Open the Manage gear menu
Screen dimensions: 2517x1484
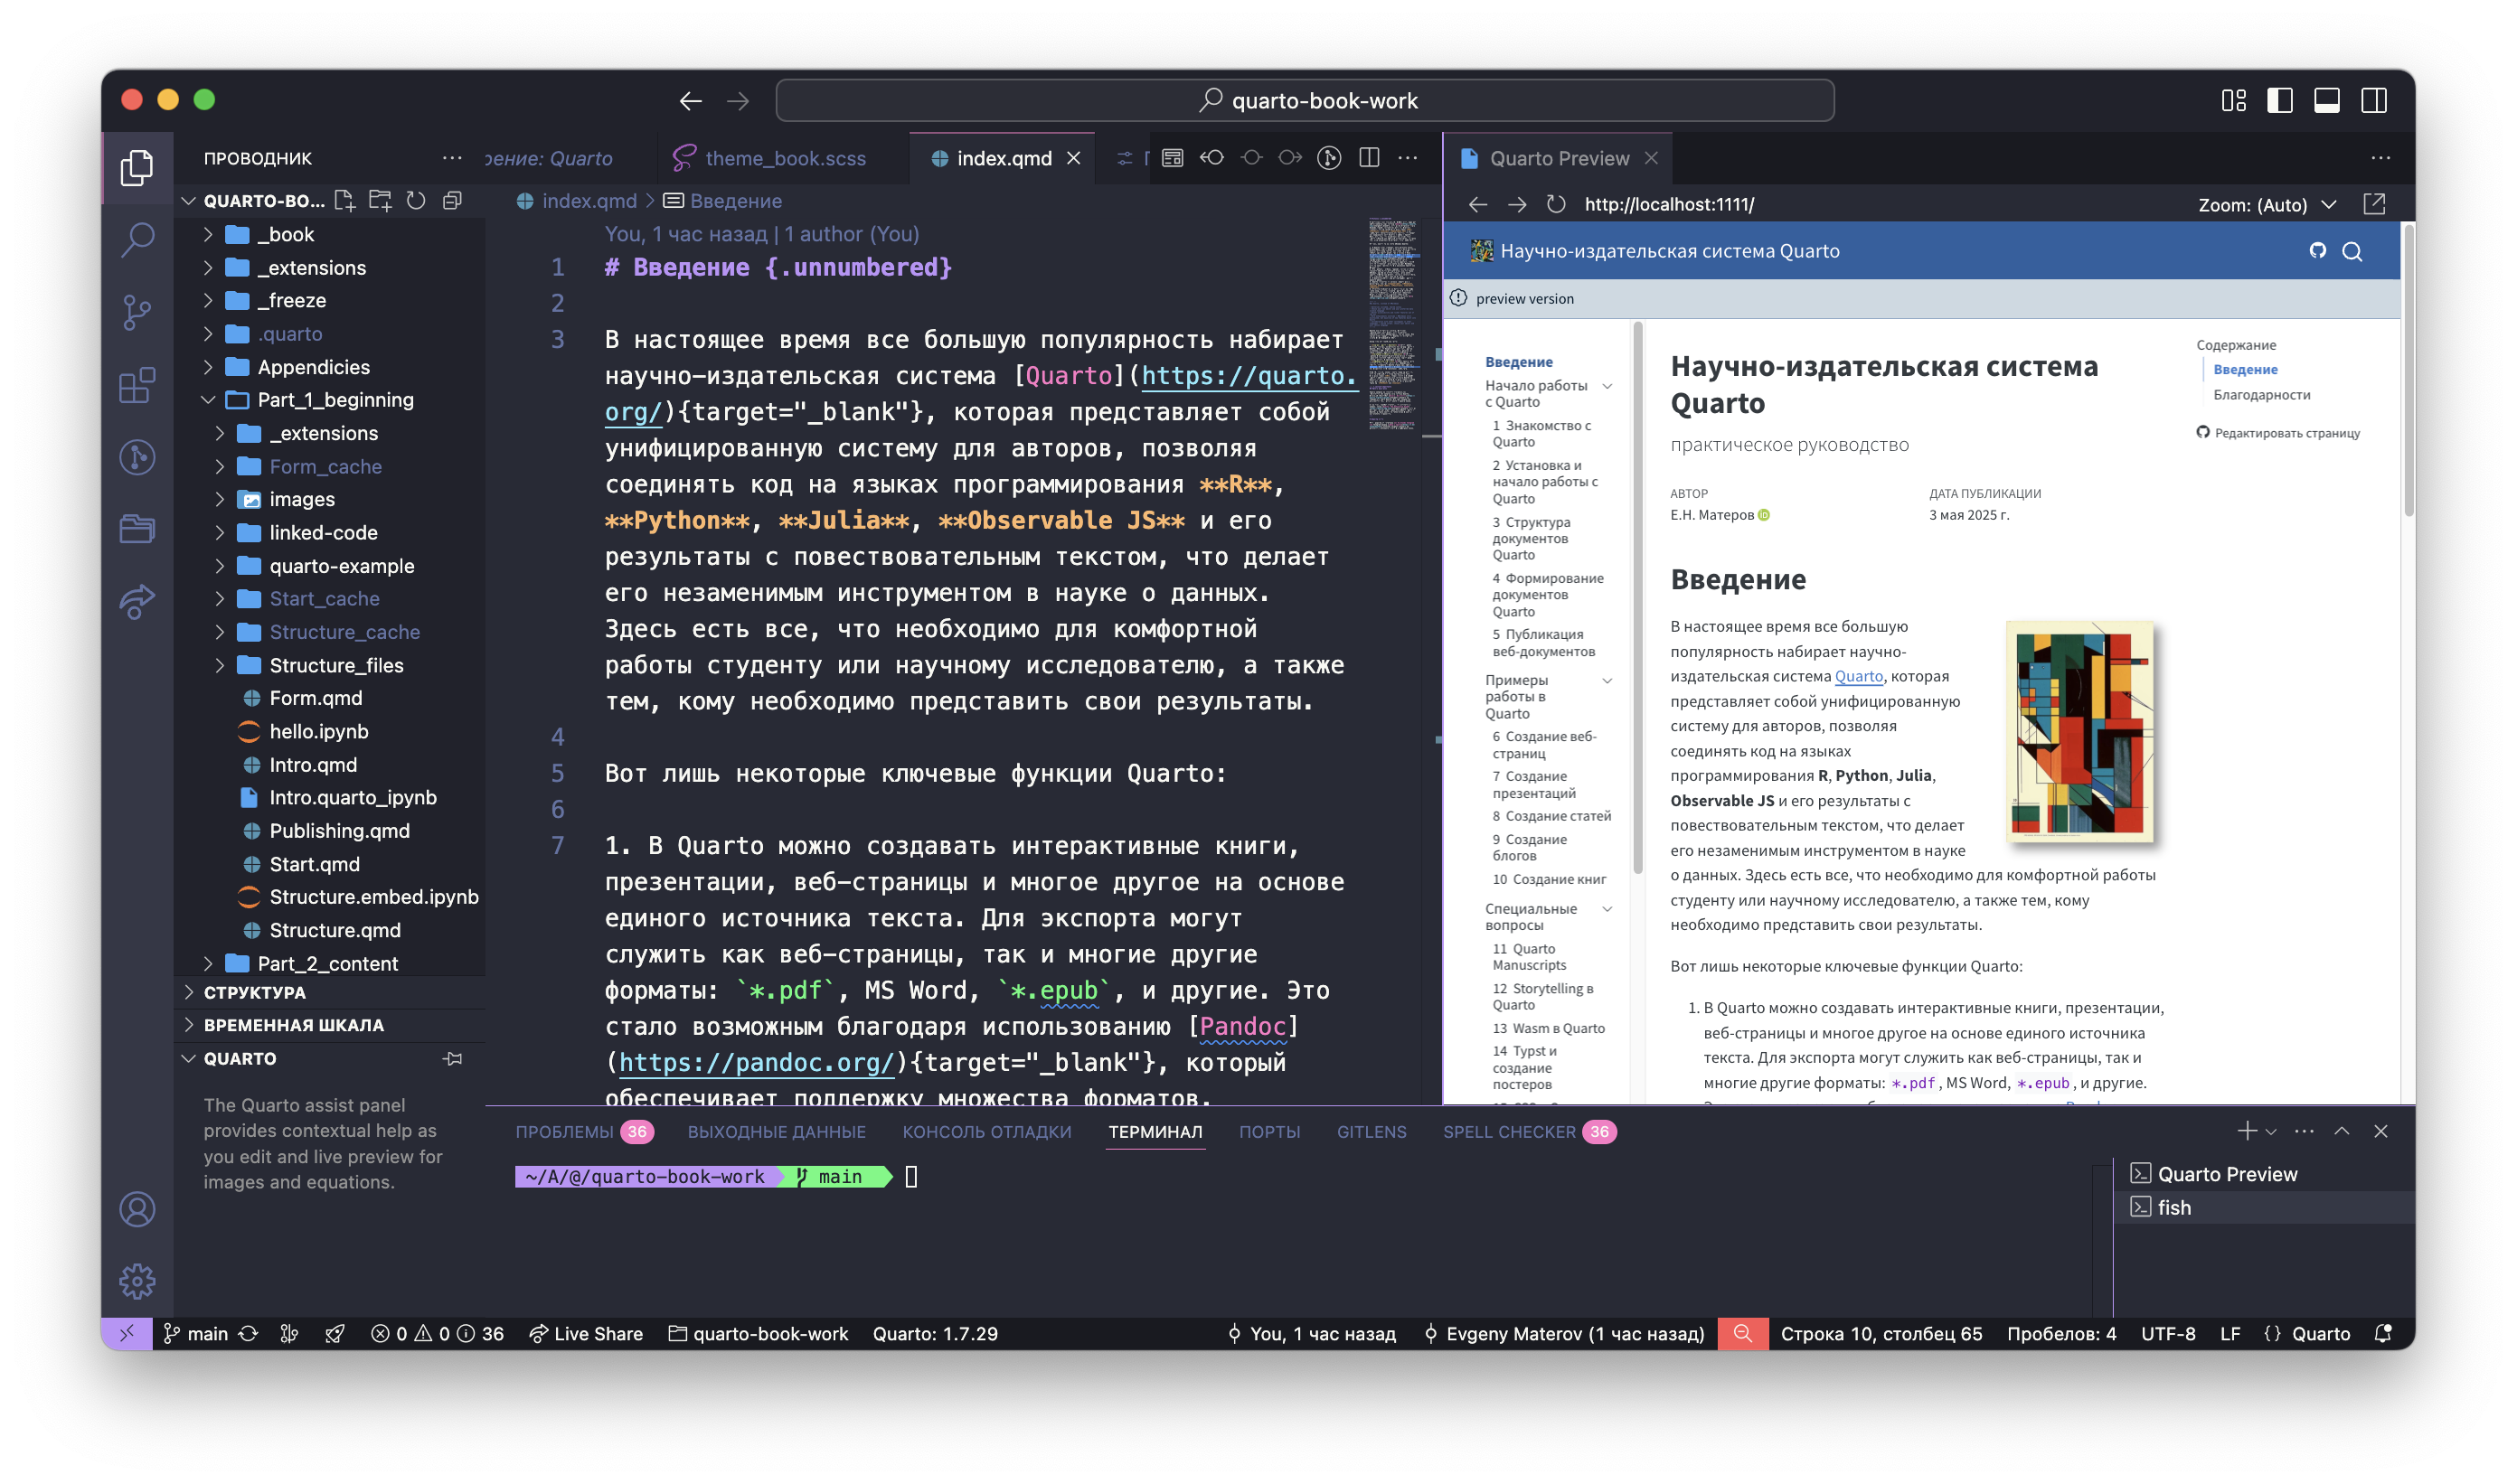point(137,1281)
